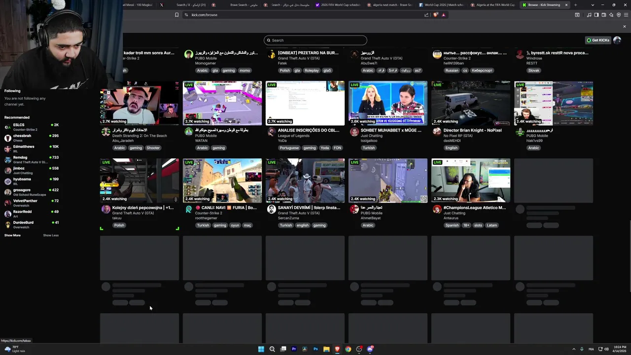The width and height of the screenshot is (631, 355).
Task: Click the Polish tag under takuu stream
Action: tap(119, 225)
